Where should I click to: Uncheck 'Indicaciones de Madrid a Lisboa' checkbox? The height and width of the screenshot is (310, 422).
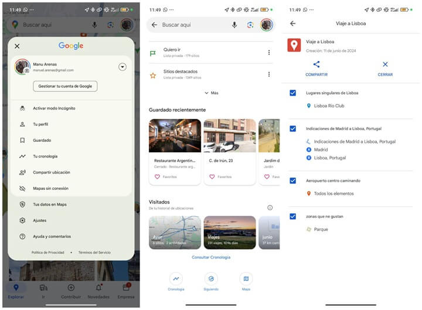pyautogui.click(x=293, y=128)
